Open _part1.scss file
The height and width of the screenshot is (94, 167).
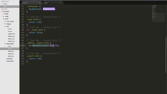(x=11, y=34)
